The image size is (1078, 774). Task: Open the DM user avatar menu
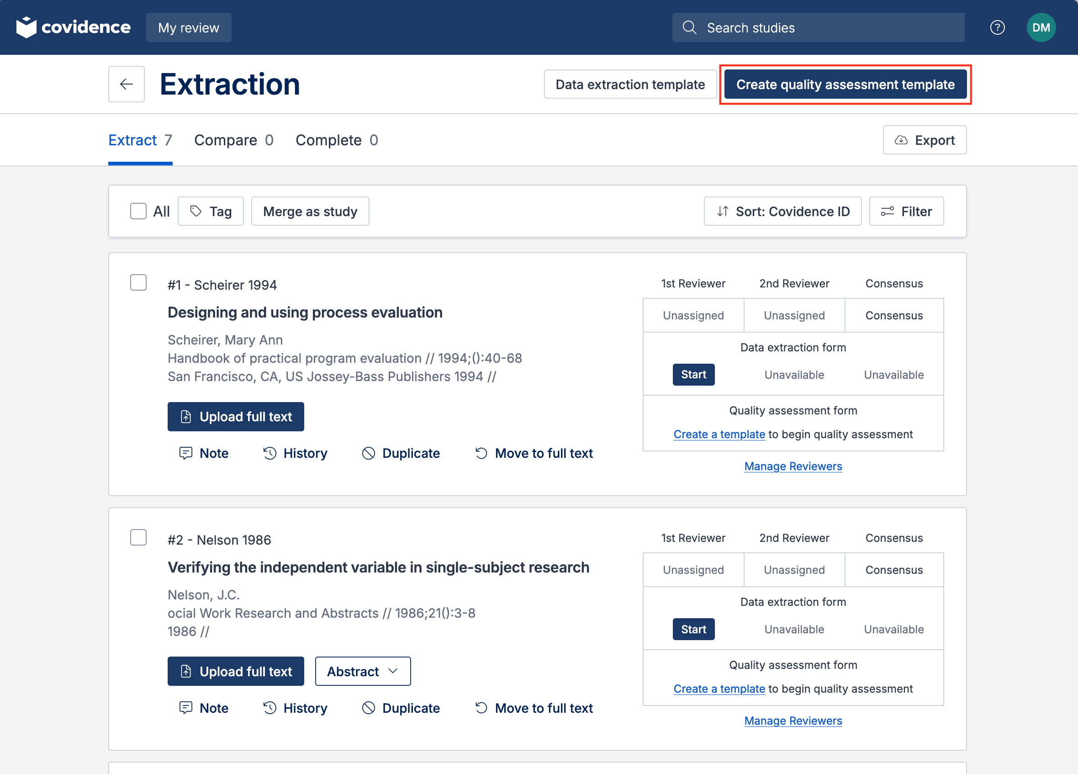(1041, 27)
